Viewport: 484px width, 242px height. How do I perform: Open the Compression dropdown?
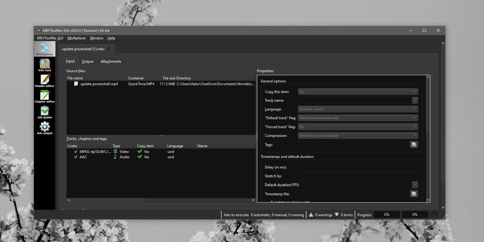(x=358, y=136)
